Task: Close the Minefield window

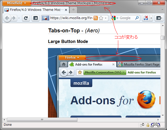Action: pyautogui.click(x=159, y=3)
